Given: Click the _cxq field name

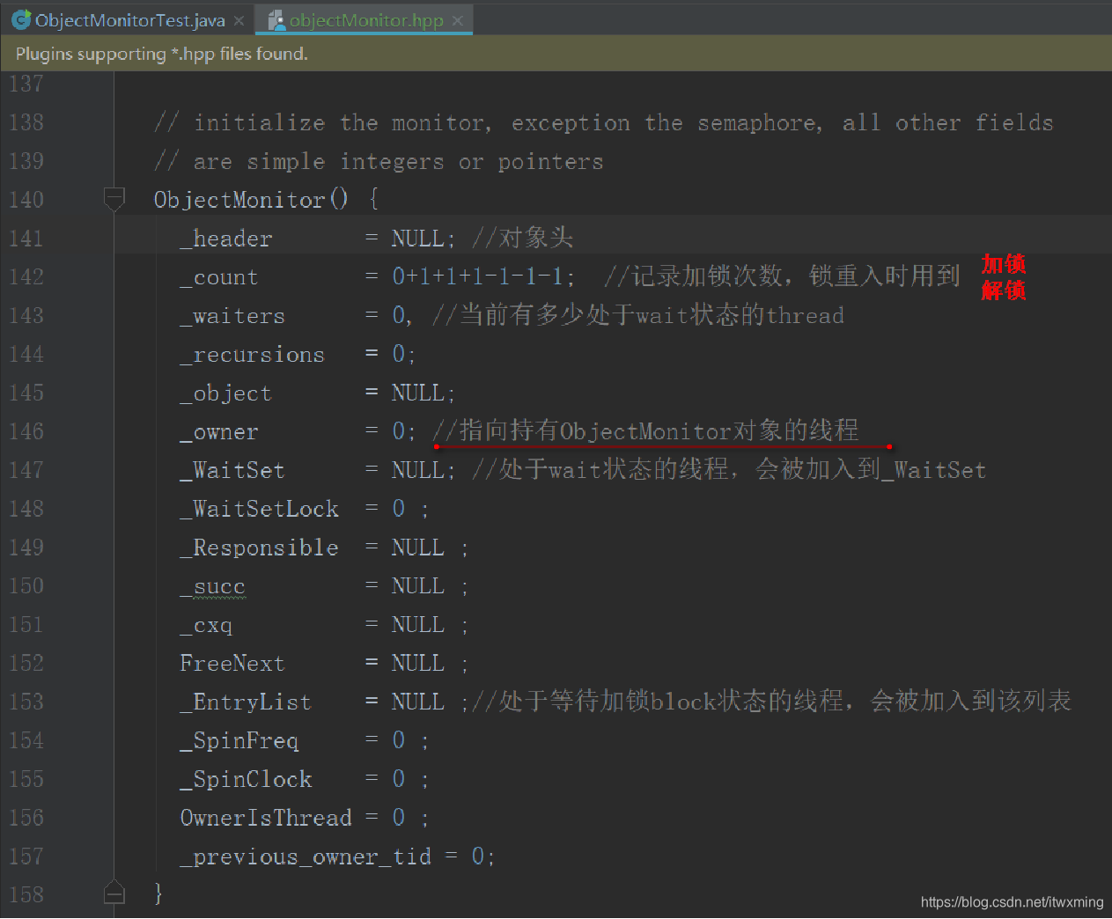Looking at the screenshot, I should coord(207,625).
